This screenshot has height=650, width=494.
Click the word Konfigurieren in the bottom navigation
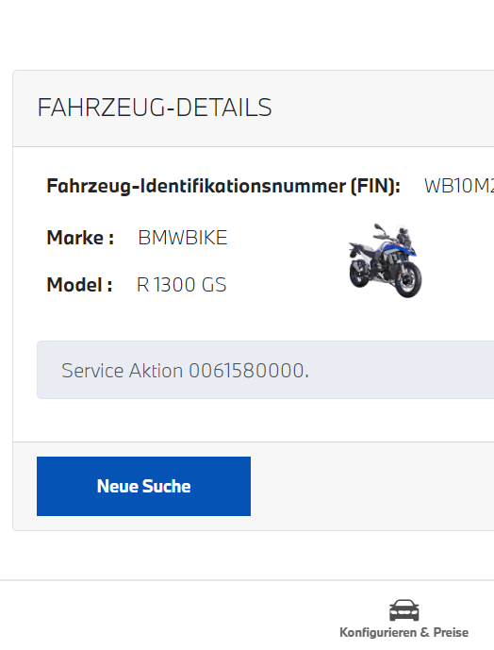pyautogui.click(x=378, y=633)
